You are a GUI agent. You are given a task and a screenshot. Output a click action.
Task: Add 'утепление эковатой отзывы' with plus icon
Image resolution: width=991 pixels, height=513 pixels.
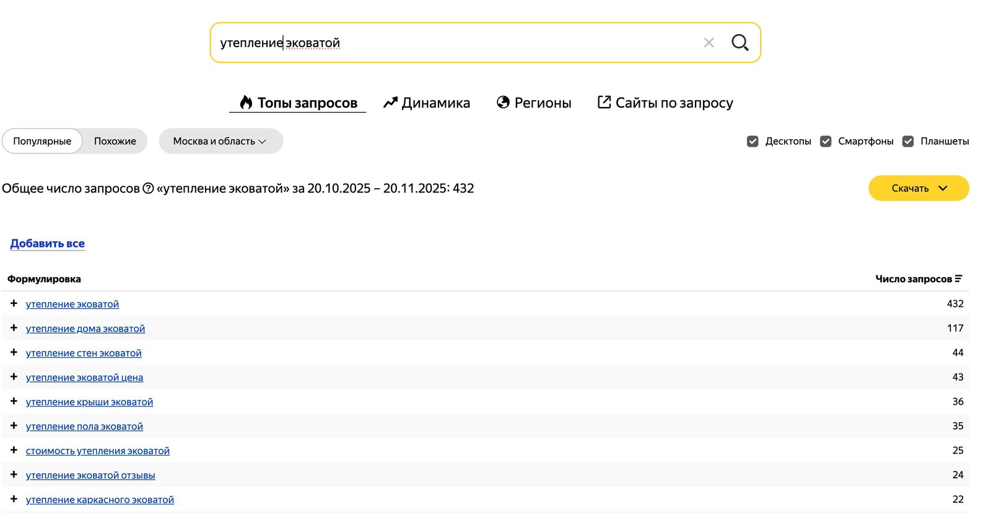[x=14, y=475]
